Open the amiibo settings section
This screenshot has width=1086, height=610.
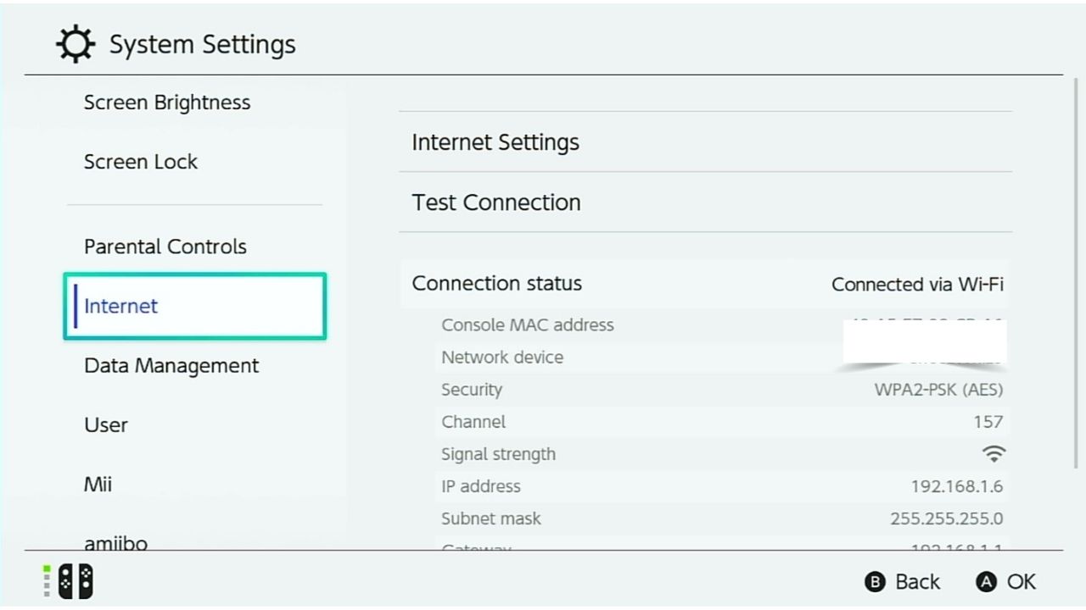[115, 543]
